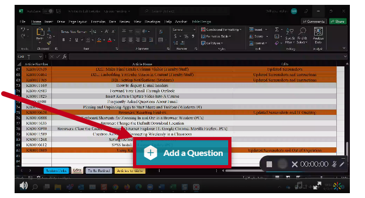Switch to the Insert ribbon tab
The image size is (365, 198).
click(49, 22)
